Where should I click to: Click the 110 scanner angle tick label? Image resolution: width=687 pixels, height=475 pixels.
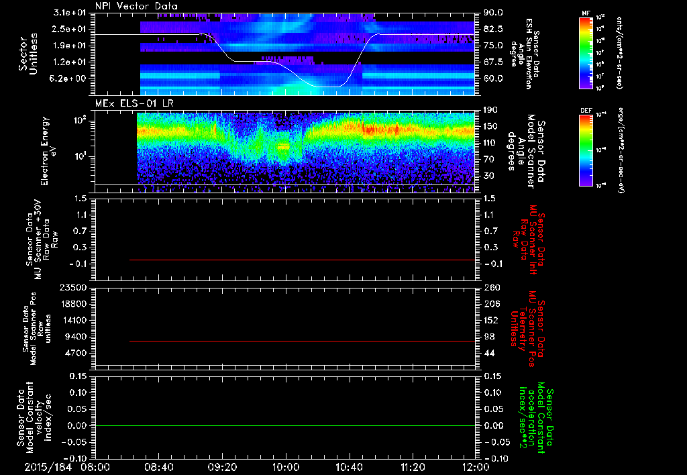point(490,143)
